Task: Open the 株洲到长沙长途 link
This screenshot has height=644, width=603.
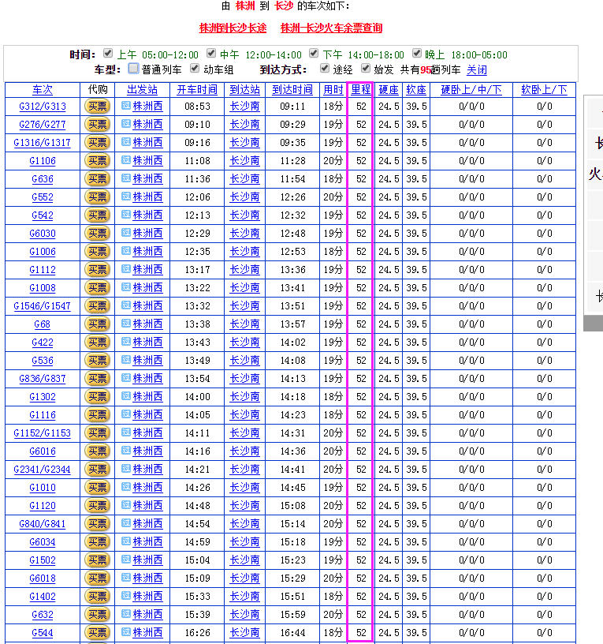Action: click(233, 28)
